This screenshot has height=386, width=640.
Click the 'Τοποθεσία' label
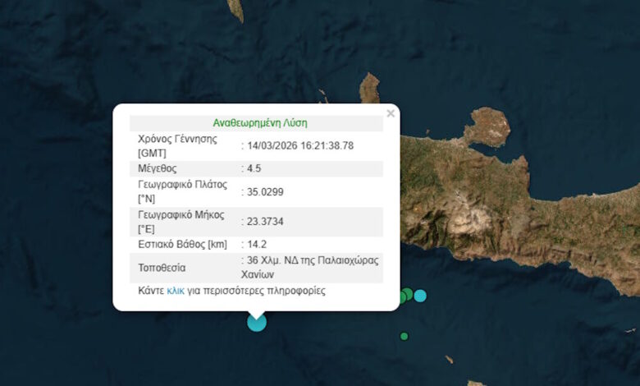coord(162,268)
